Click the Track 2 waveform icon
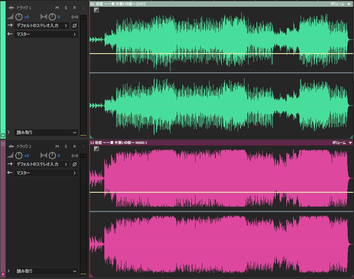Screen dimensions: 354x279 (x=11, y=147)
